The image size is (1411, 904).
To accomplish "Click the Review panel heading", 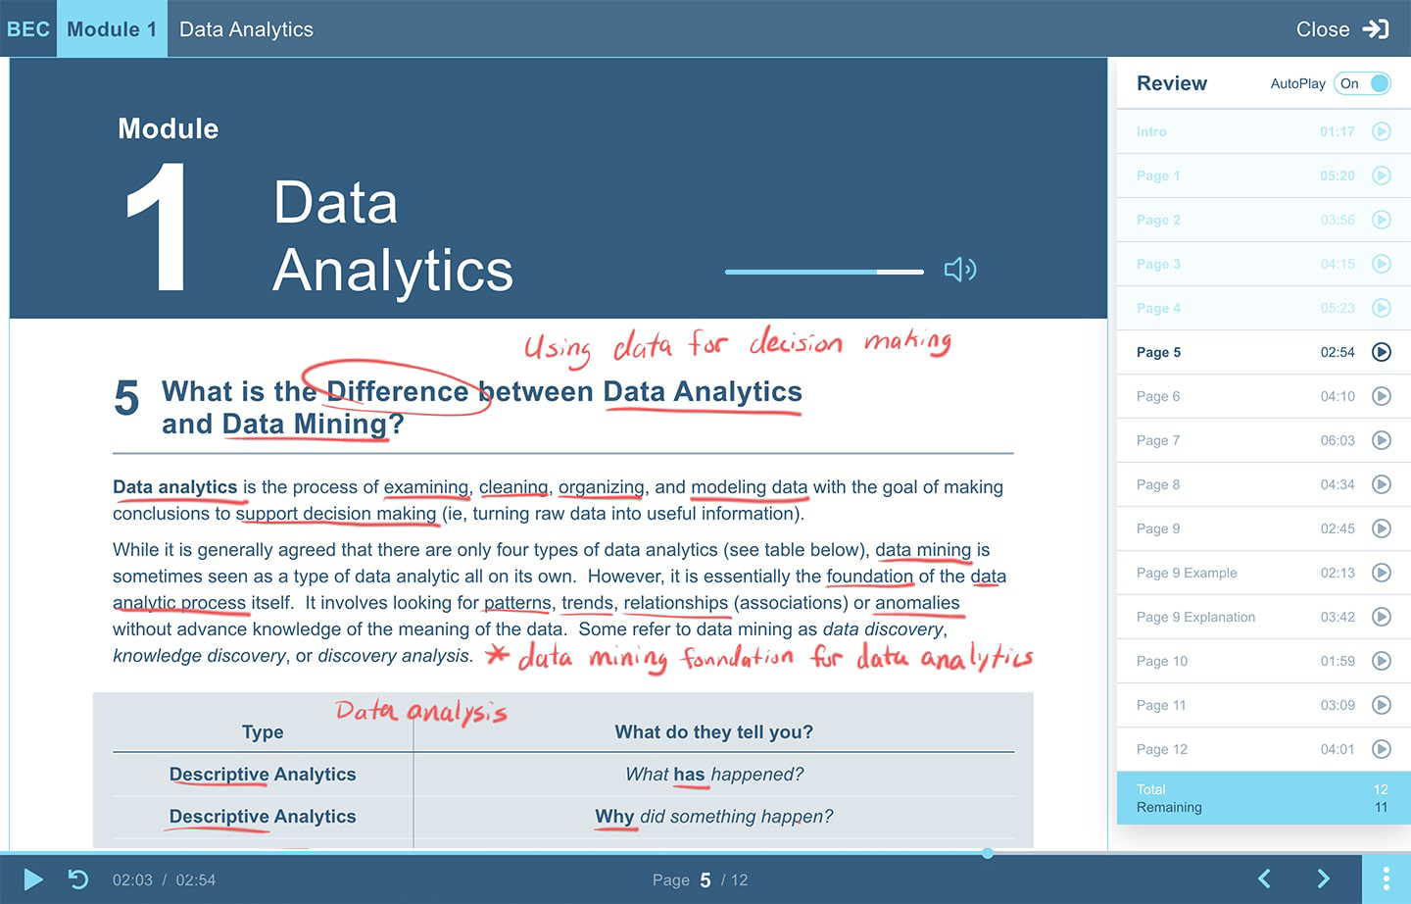I will click(x=1172, y=83).
